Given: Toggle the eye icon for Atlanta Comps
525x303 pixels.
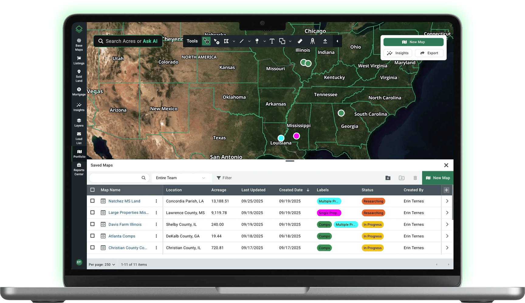Looking at the screenshot, I should (103, 236).
